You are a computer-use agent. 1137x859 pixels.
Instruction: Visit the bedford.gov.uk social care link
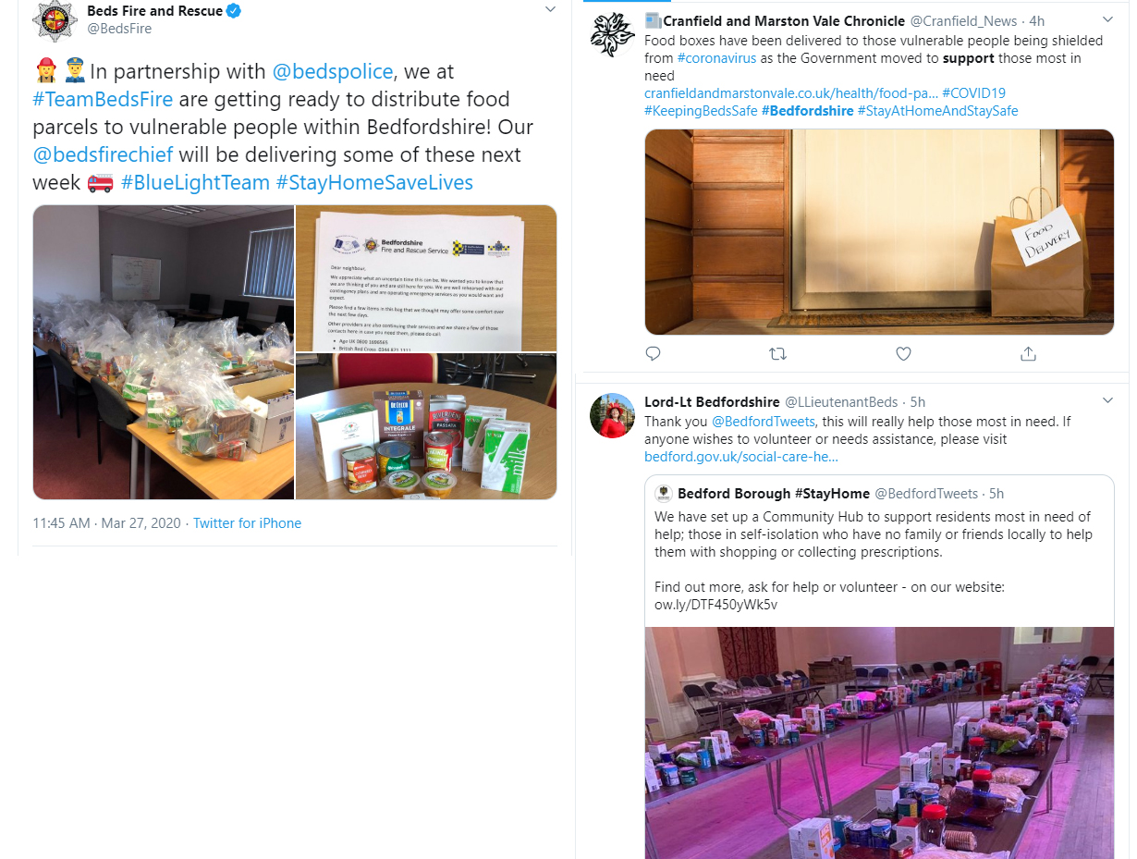tap(741, 457)
